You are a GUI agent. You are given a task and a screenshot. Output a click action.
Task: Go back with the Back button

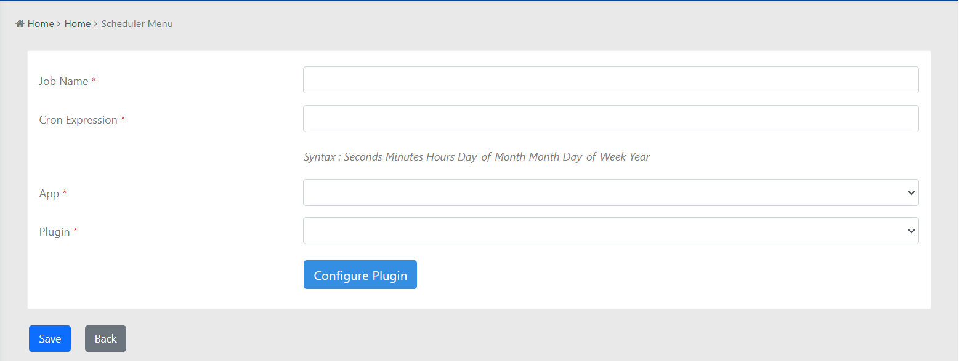click(105, 339)
